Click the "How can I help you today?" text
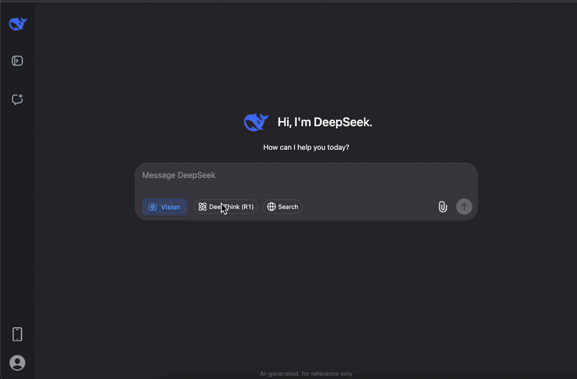The height and width of the screenshot is (379, 577). click(306, 148)
